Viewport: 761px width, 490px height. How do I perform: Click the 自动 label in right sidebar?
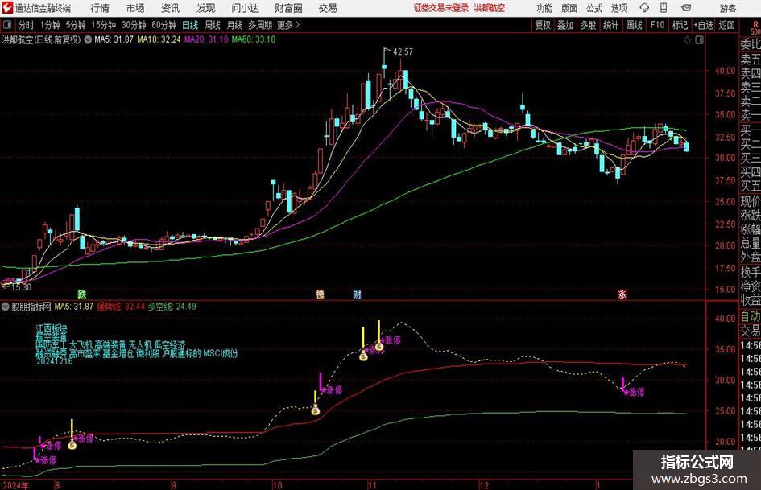(x=751, y=316)
